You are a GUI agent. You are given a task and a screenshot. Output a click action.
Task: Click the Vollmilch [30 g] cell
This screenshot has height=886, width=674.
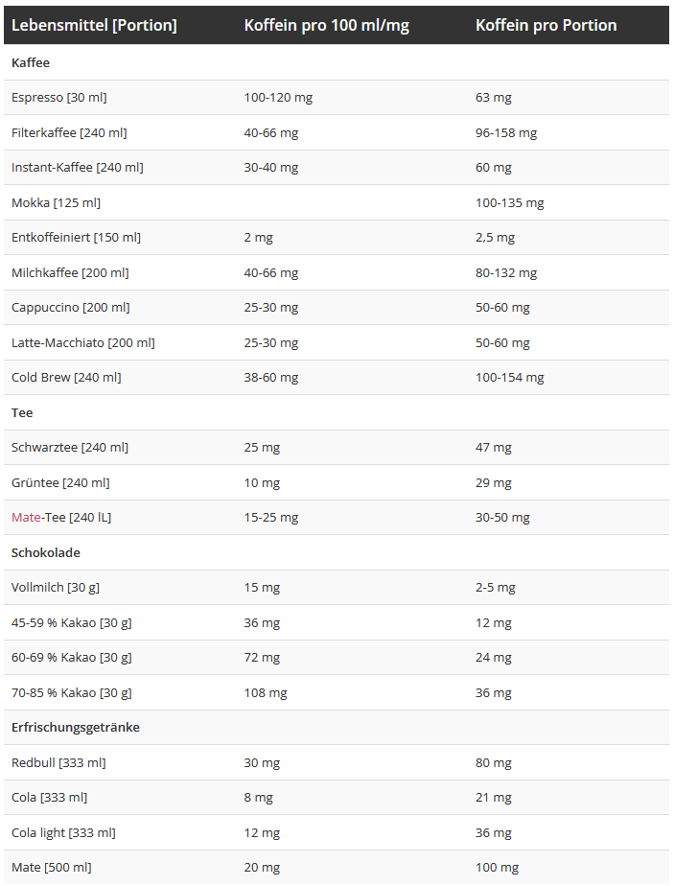(x=57, y=588)
